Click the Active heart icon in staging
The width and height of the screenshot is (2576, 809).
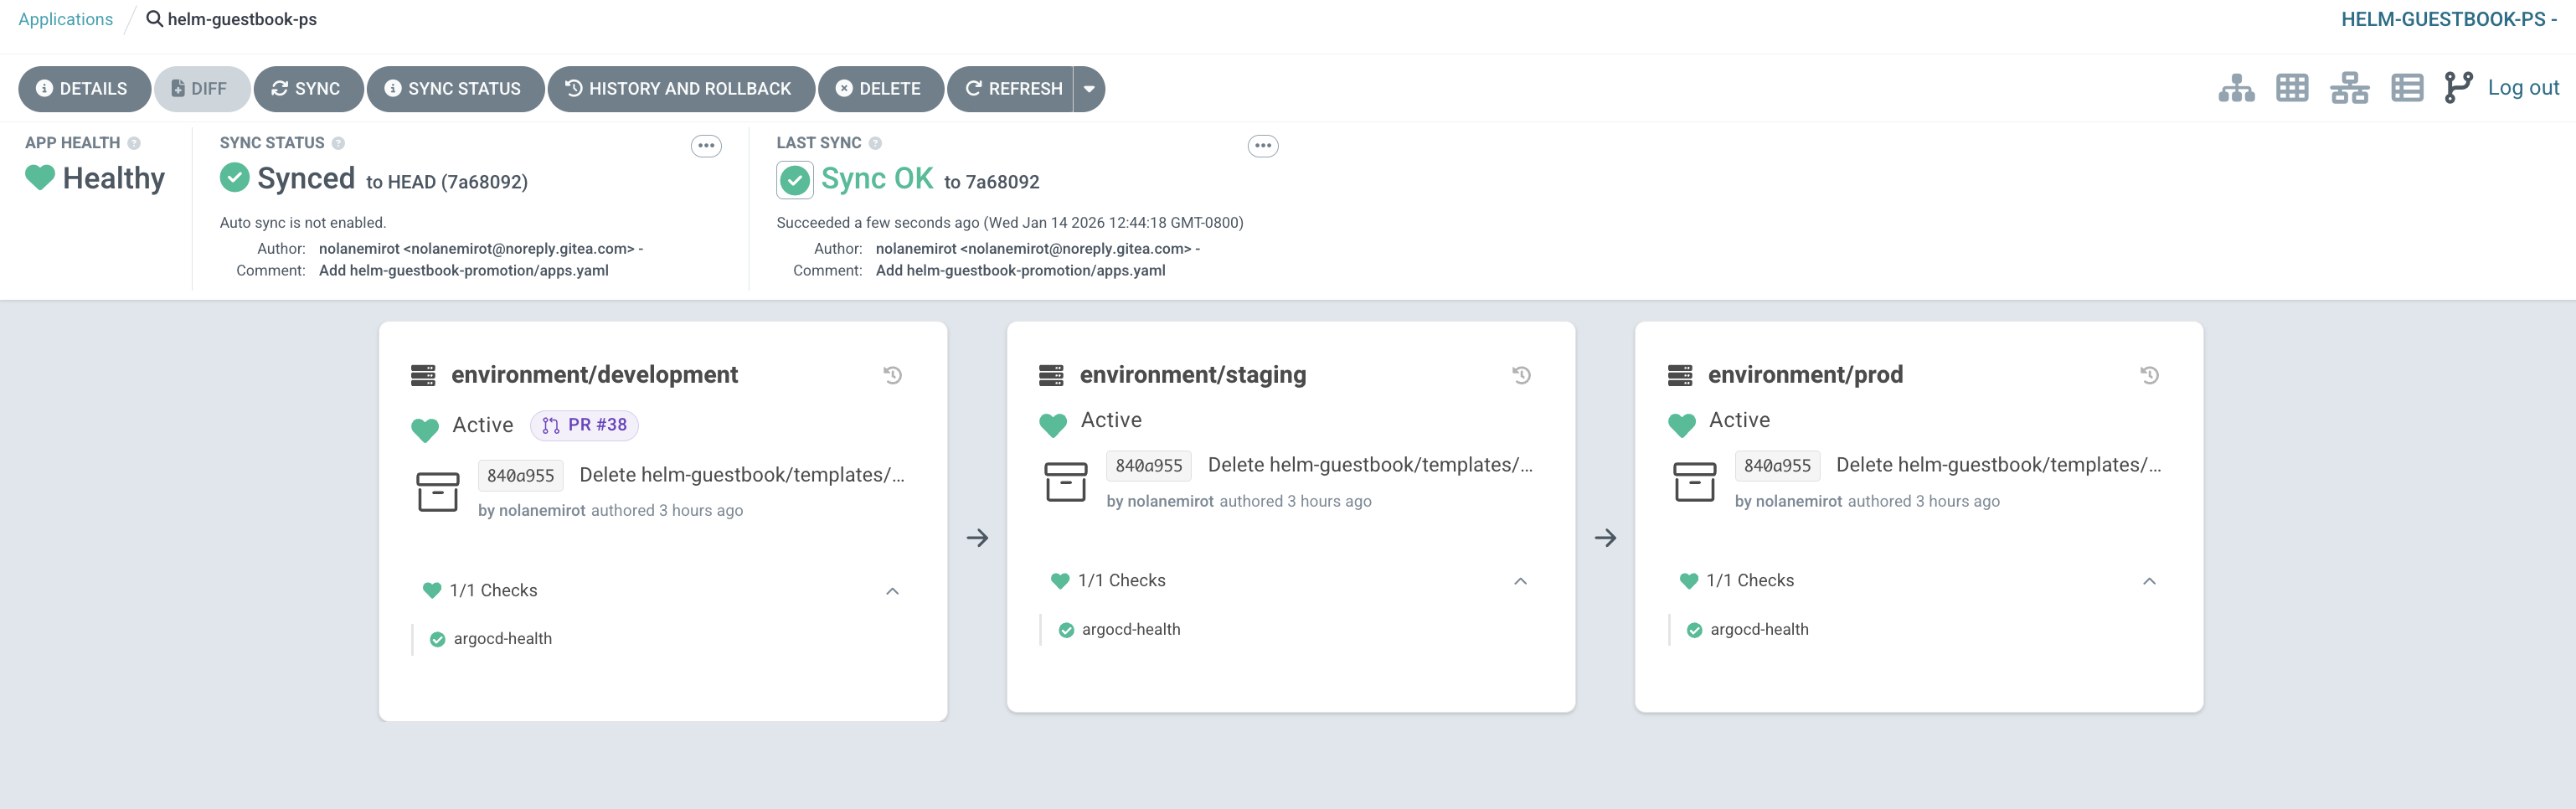click(x=1053, y=425)
